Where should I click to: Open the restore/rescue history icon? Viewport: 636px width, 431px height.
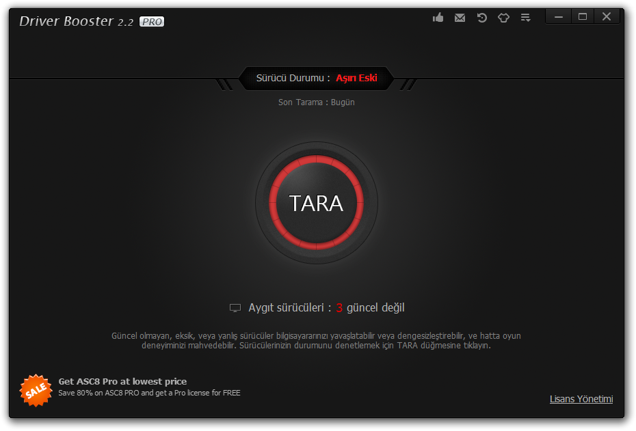coord(482,18)
